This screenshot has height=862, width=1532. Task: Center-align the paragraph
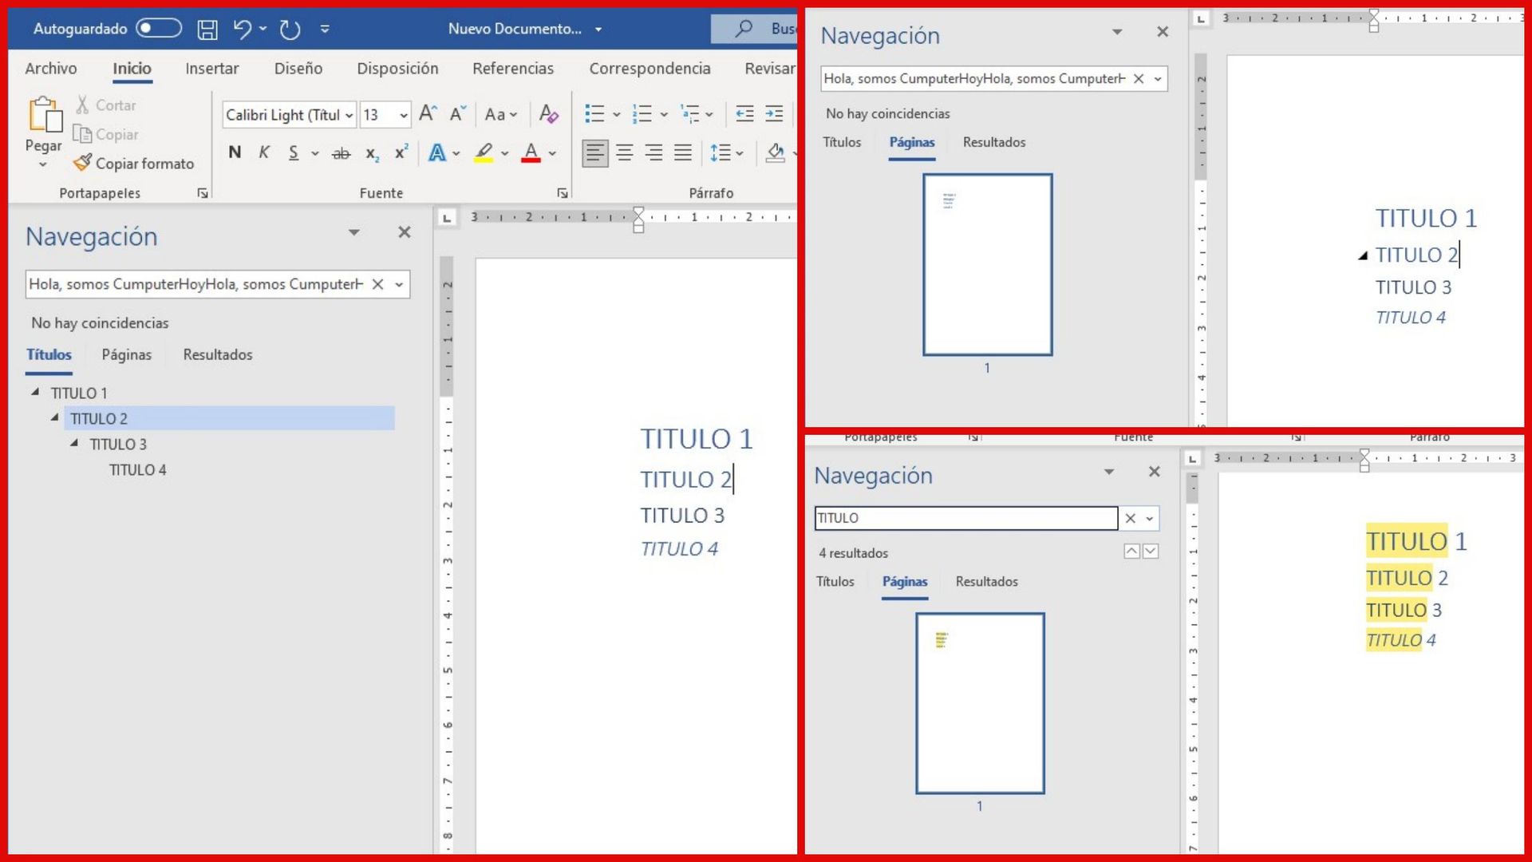(x=624, y=152)
